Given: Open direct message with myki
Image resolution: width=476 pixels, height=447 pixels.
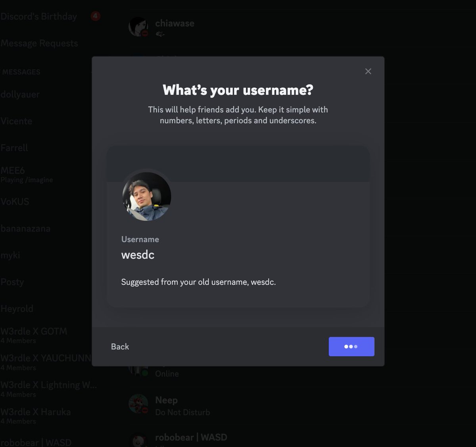Looking at the screenshot, I should pos(10,255).
